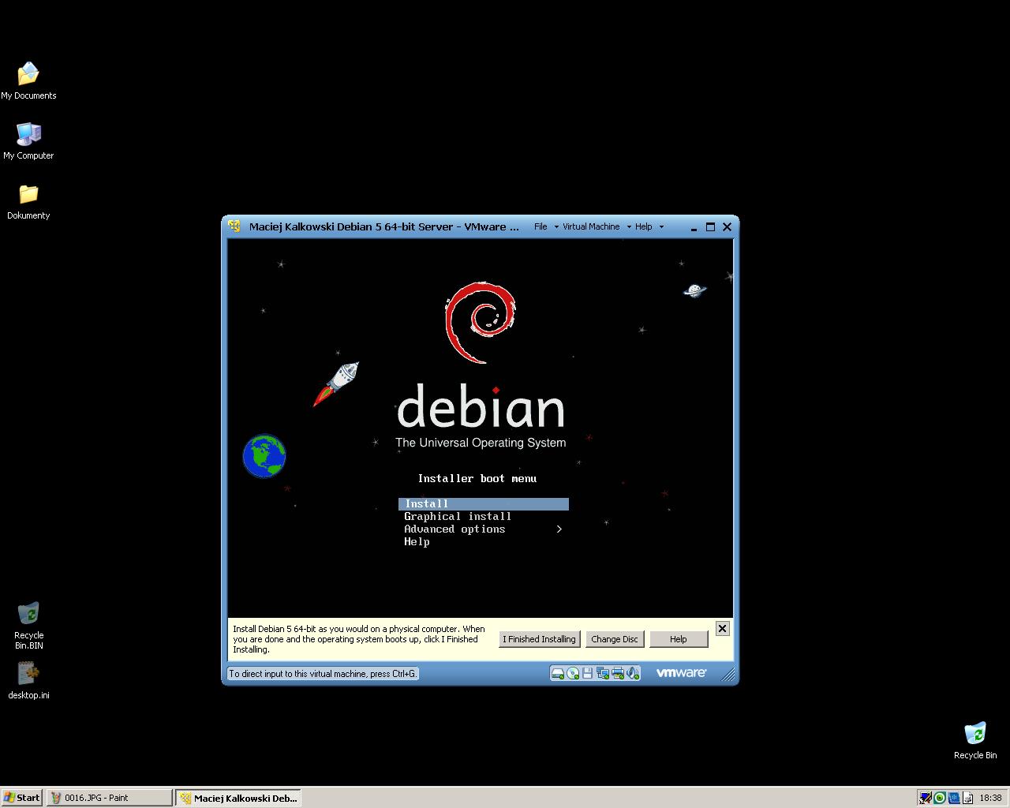Click the I Finished Installing button
Viewport: 1010px width, 808px height.
tap(540, 639)
